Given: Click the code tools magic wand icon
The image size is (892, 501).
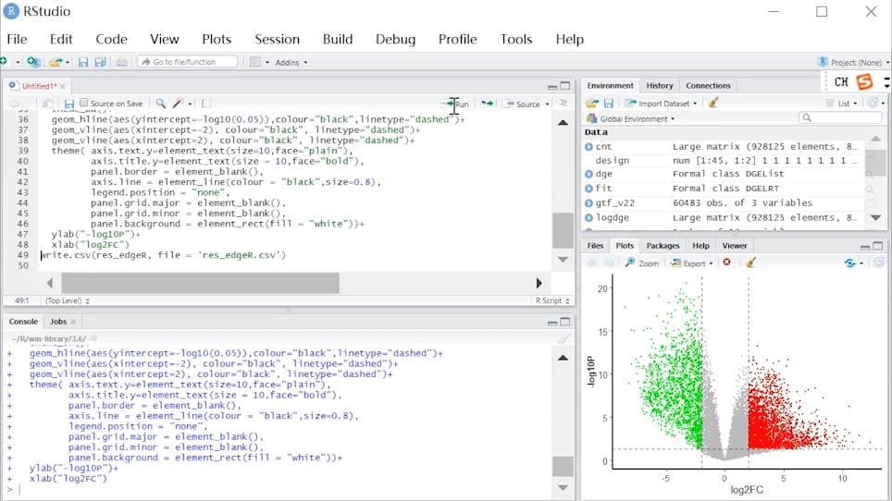Looking at the screenshot, I should coord(179,104).
